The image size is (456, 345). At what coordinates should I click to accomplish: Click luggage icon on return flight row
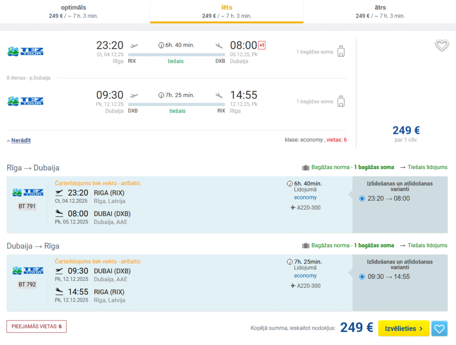coord(341,101)
